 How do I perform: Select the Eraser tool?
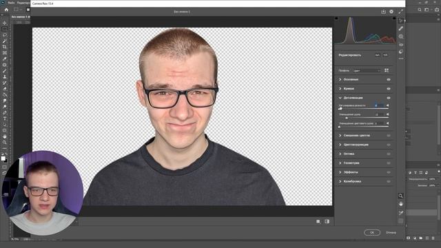click(5, 89)
